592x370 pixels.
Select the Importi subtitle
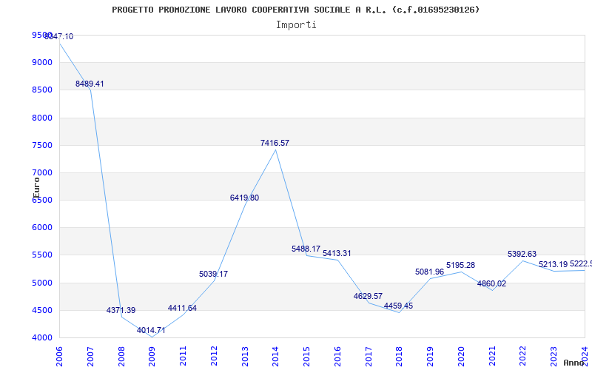296,25
